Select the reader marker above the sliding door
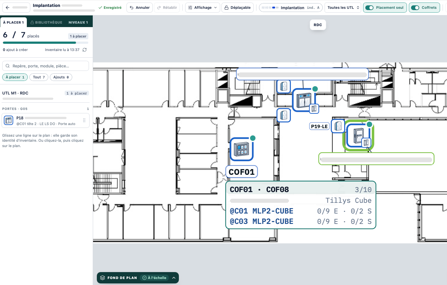Viewport: 447px width, 285px height. pyautogui.click(x=284, y=86)
